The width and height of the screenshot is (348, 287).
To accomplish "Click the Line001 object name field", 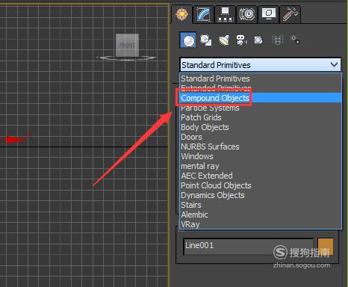I will tap(249, 246).
